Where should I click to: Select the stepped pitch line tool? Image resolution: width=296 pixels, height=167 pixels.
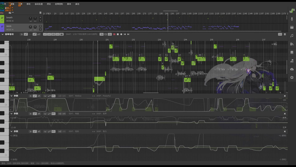[35, 34]
